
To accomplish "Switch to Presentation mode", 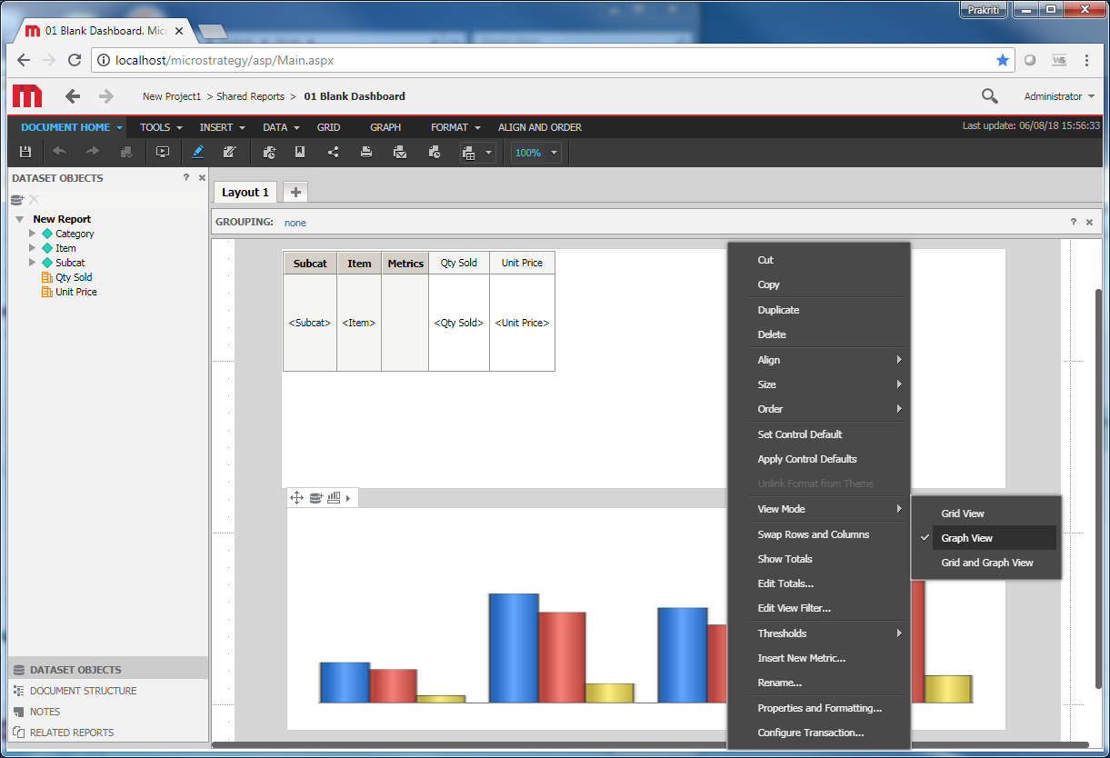I will coord(163,152).
